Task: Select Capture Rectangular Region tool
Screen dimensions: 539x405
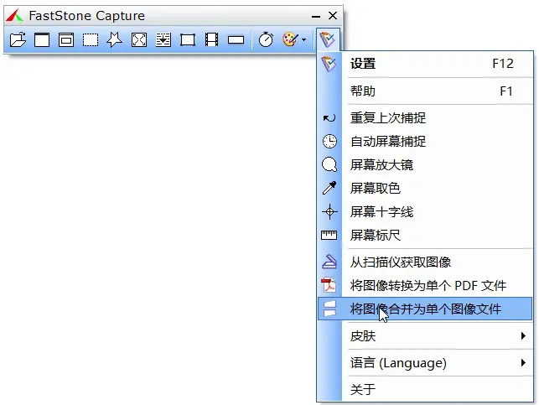Action: coord(91,40)
